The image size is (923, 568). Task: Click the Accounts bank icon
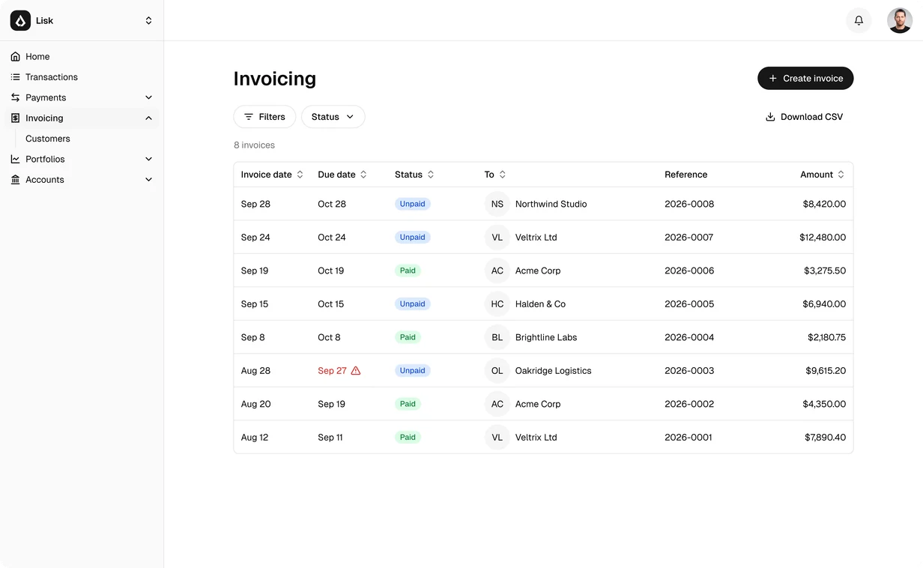15,180
